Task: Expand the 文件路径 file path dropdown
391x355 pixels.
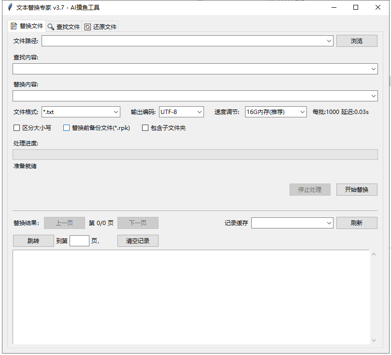Action: (329, 41)
